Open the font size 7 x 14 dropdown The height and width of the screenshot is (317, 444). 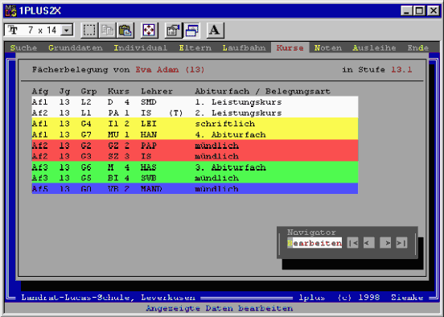click(67, 30)
